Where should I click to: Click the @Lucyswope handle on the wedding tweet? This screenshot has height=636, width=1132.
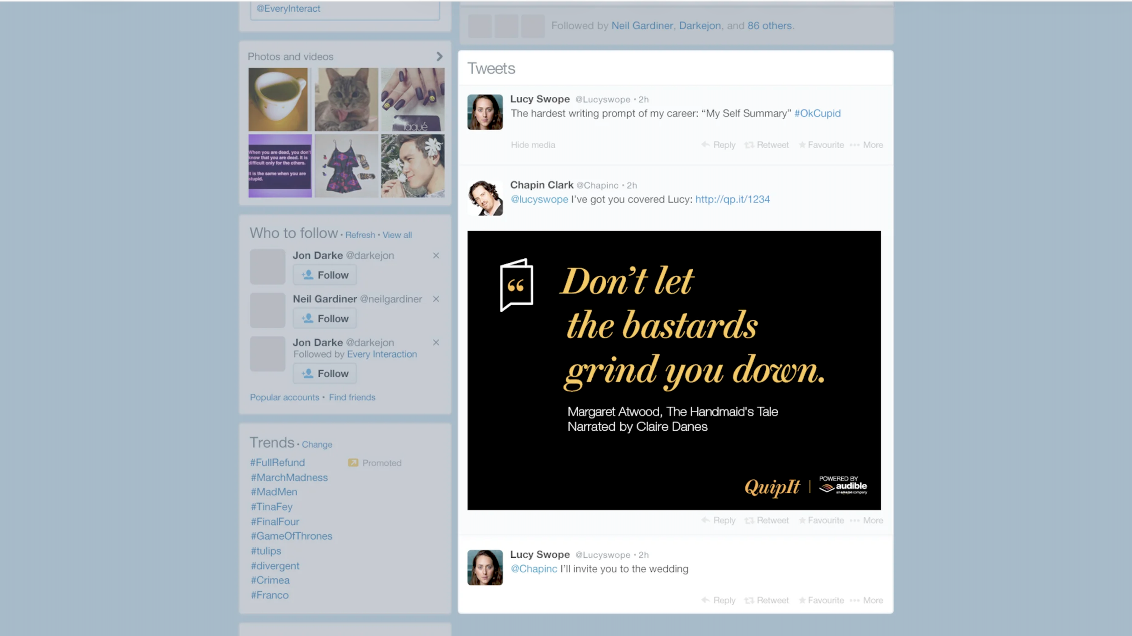pyautogui.click(x=603, y=555)
